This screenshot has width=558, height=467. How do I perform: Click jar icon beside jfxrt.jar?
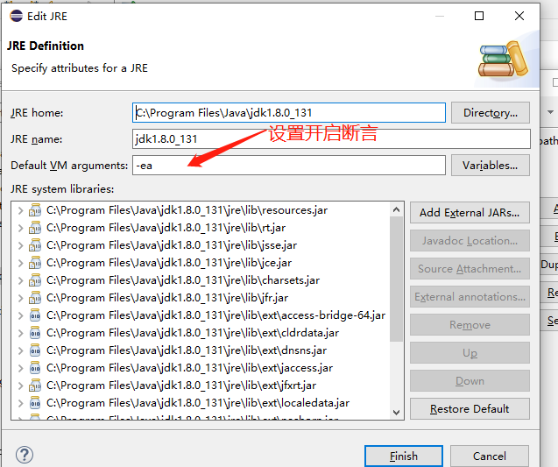(35, 386)
